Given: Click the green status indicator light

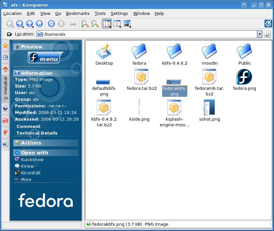Looking at the screenshot, I should tap(88, 224).
